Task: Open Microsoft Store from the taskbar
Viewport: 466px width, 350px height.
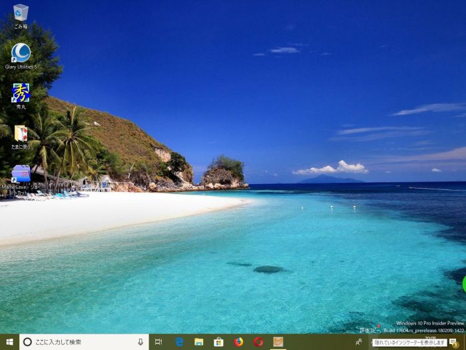Action: pyautogui.click(x=218, y=342)
